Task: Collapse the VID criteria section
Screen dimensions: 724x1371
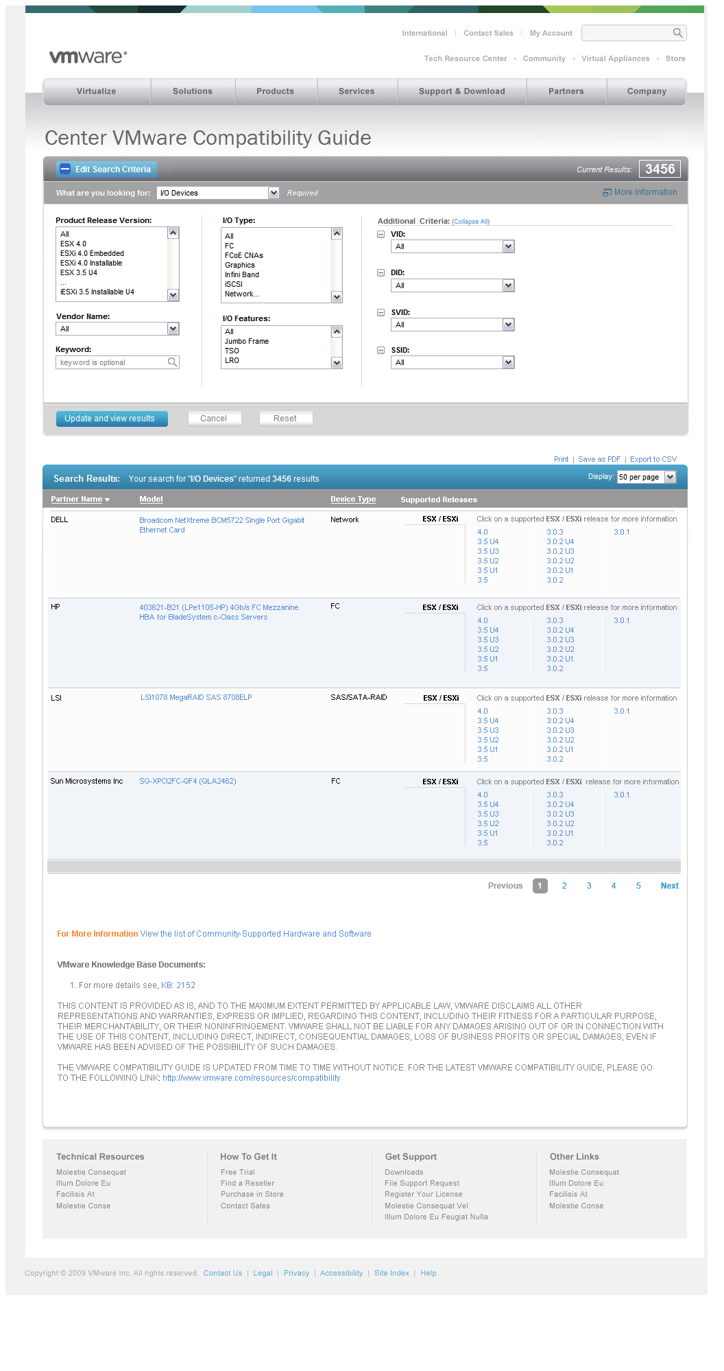Action: pyautogui.click(x=381, y=234)
